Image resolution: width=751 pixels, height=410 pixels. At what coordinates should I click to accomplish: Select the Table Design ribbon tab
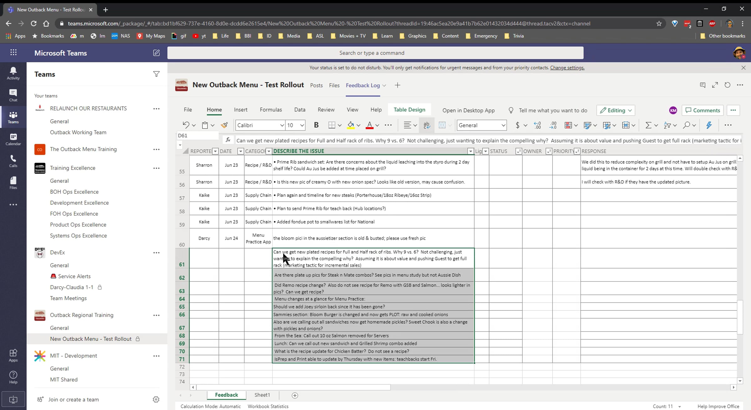coord(409,110)
